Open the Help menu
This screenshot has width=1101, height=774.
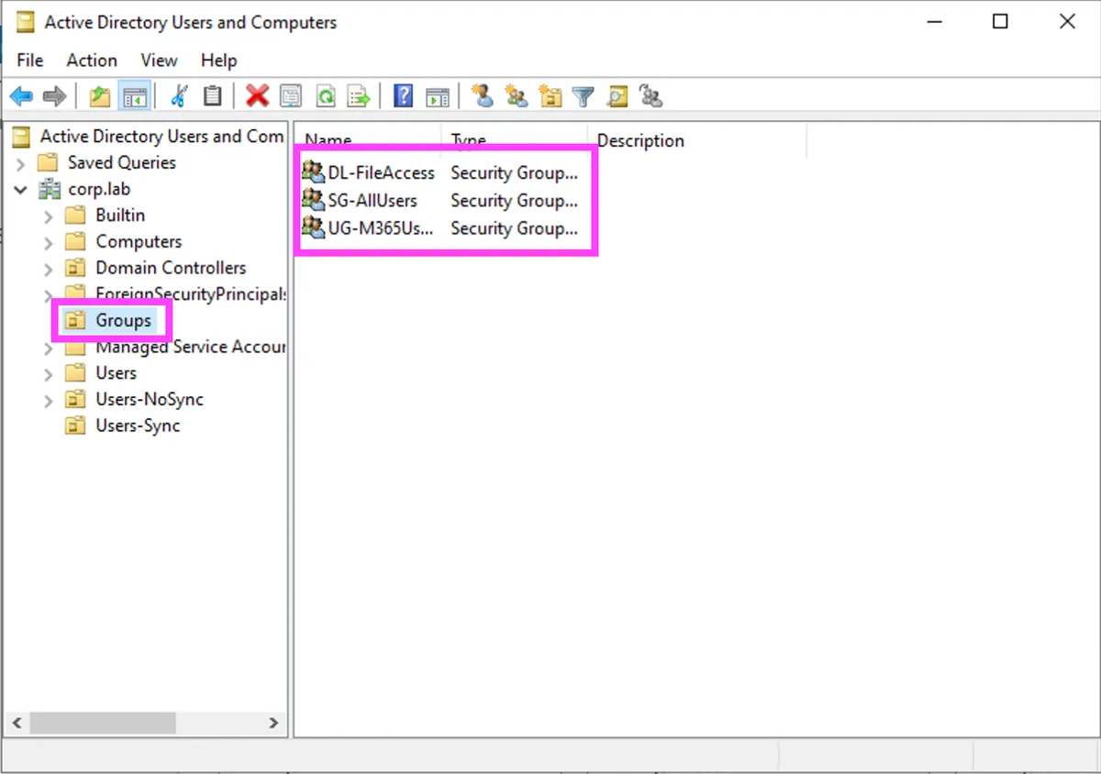218,61
